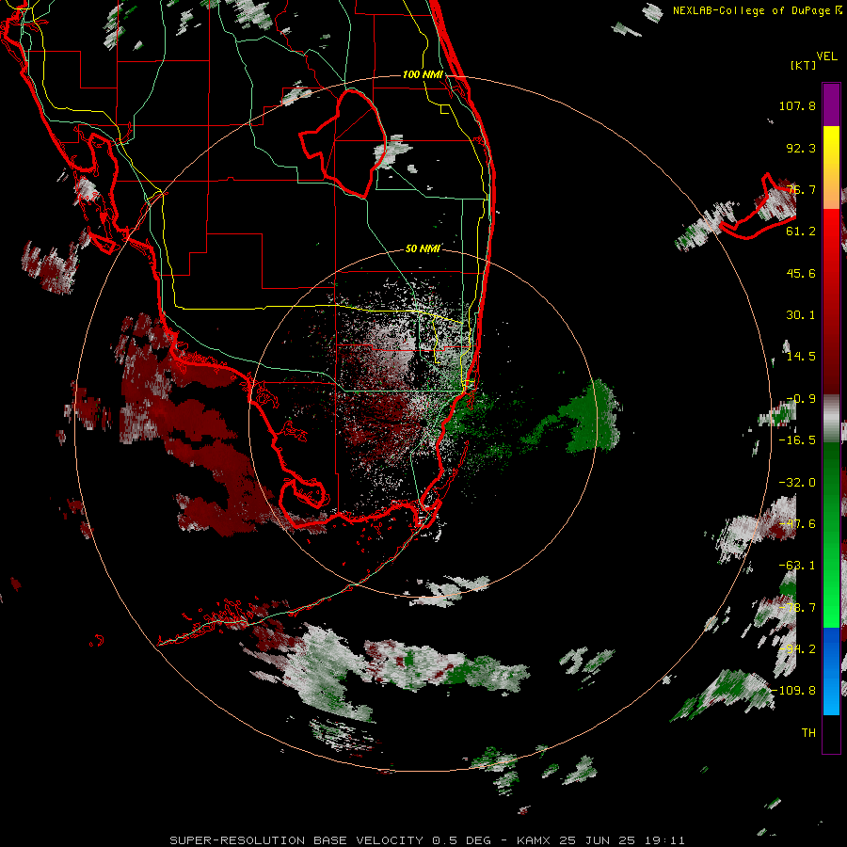Click the Lake Okeechobee outline on the map
847x847 pixels.
[x=343, y=143]
